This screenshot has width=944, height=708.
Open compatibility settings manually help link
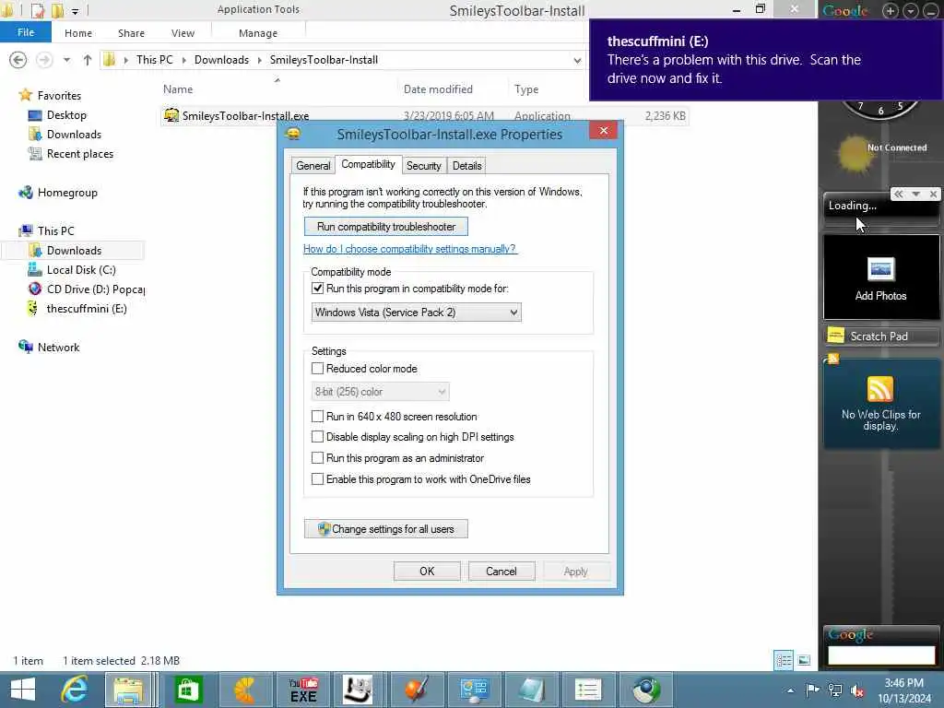409,249
